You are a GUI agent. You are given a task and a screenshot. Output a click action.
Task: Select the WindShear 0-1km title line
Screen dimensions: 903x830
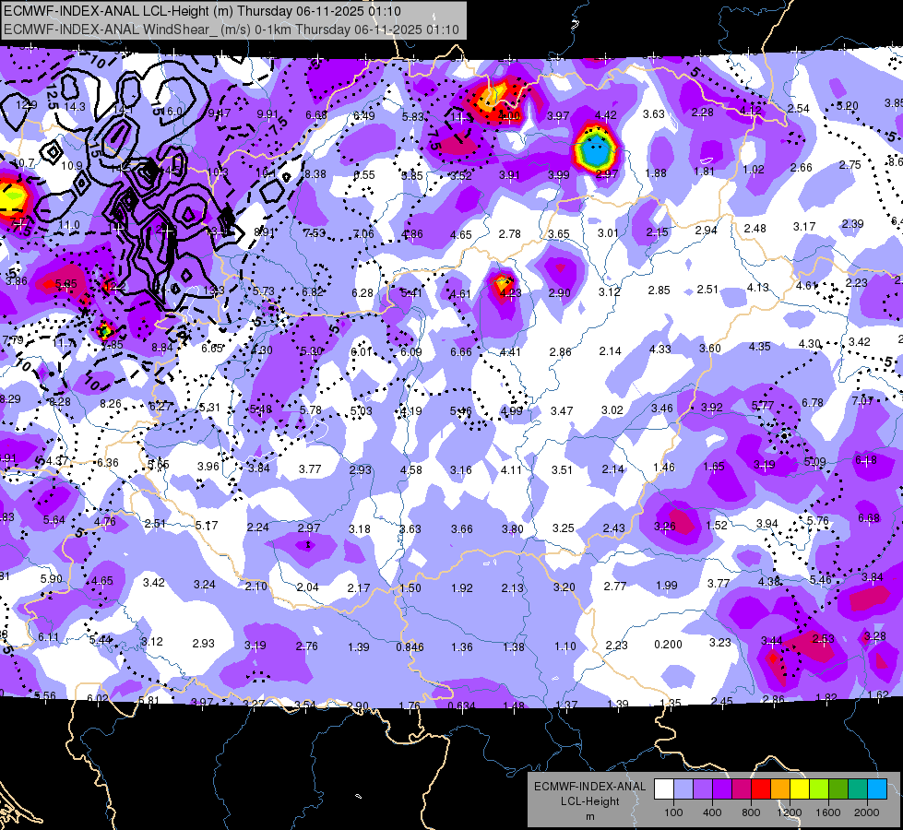tap(232, 30)
